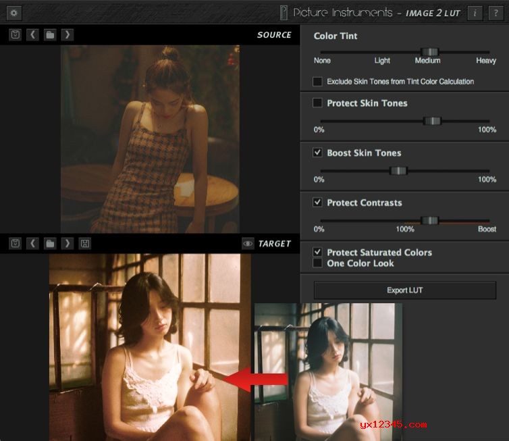Set Color Tint to None label
This screenshot has height=441, width=509.
pyautogui.click(x=322, y=60)
